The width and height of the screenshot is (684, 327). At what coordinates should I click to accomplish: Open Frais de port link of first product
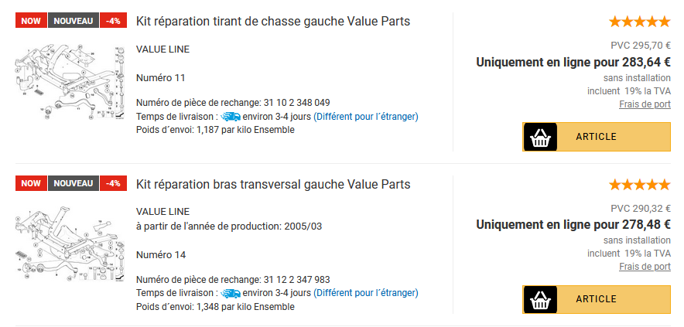645,104
